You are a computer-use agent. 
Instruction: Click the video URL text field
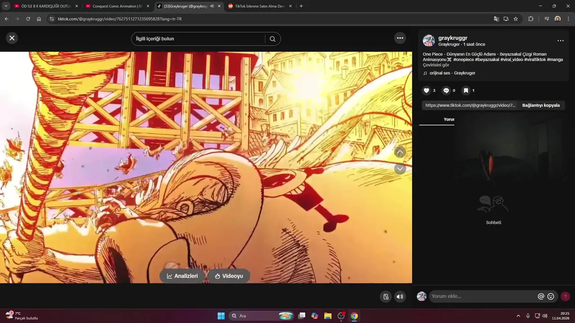(470, 105)
